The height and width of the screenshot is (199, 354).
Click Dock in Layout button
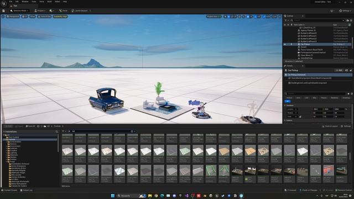[330, 126]
